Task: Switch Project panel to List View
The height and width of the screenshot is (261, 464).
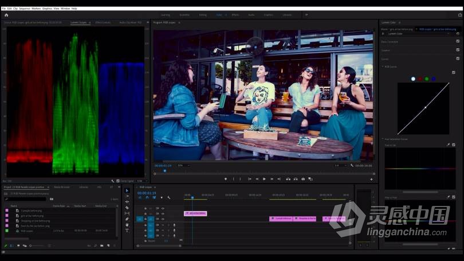Action: click(11, 246)
